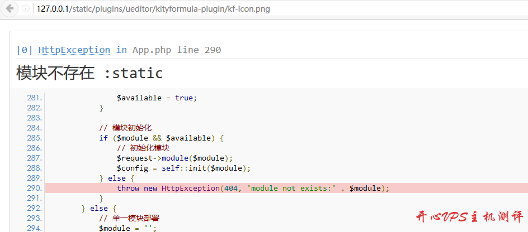Click line number 294.
Image resolution: width=528 pixels, height=232 pixels.
[x=35, y=228]
